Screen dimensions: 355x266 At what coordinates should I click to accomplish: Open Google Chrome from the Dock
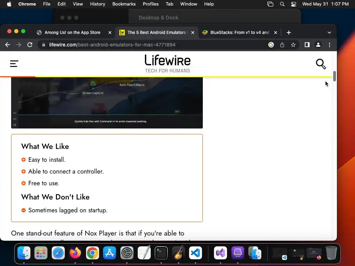(x=92, y=253)
